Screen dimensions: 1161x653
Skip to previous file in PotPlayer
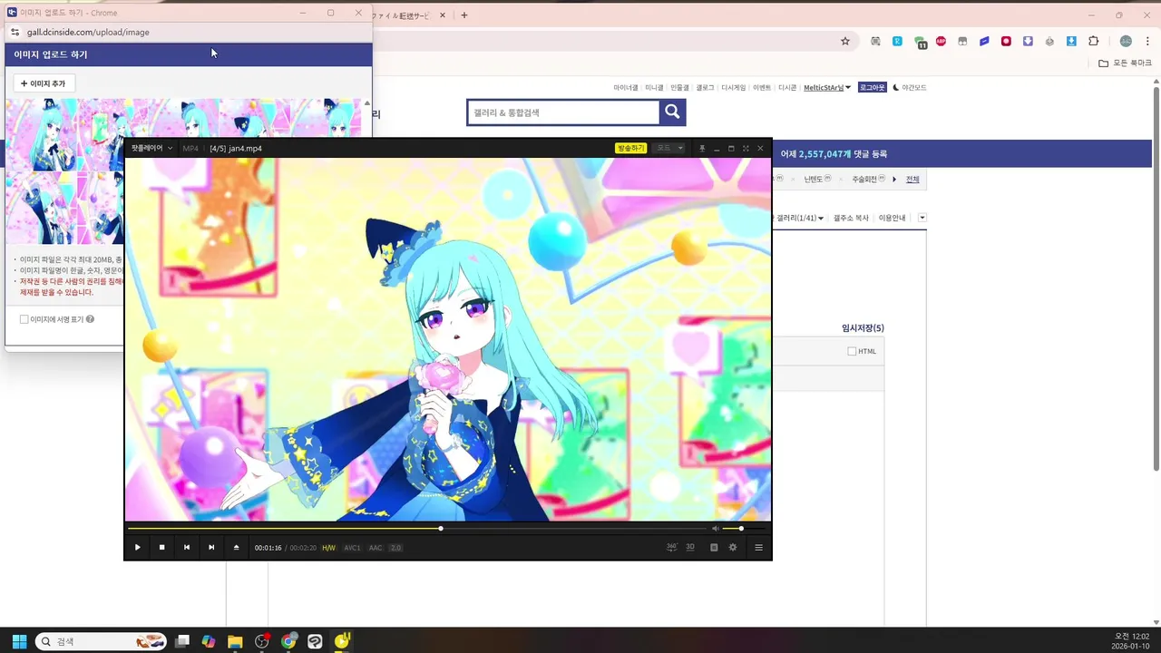click(187, 548)
